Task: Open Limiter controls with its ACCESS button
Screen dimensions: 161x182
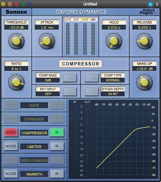Action: point(11,146)
